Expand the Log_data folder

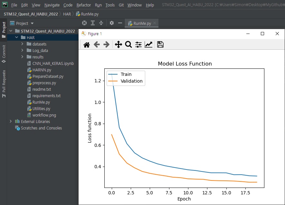click(x=22, y=50)
